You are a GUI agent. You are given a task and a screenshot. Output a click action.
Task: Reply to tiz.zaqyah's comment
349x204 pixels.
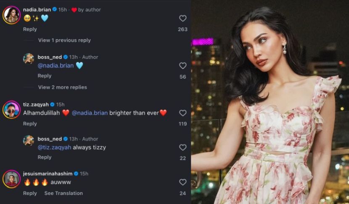[30, 124]
